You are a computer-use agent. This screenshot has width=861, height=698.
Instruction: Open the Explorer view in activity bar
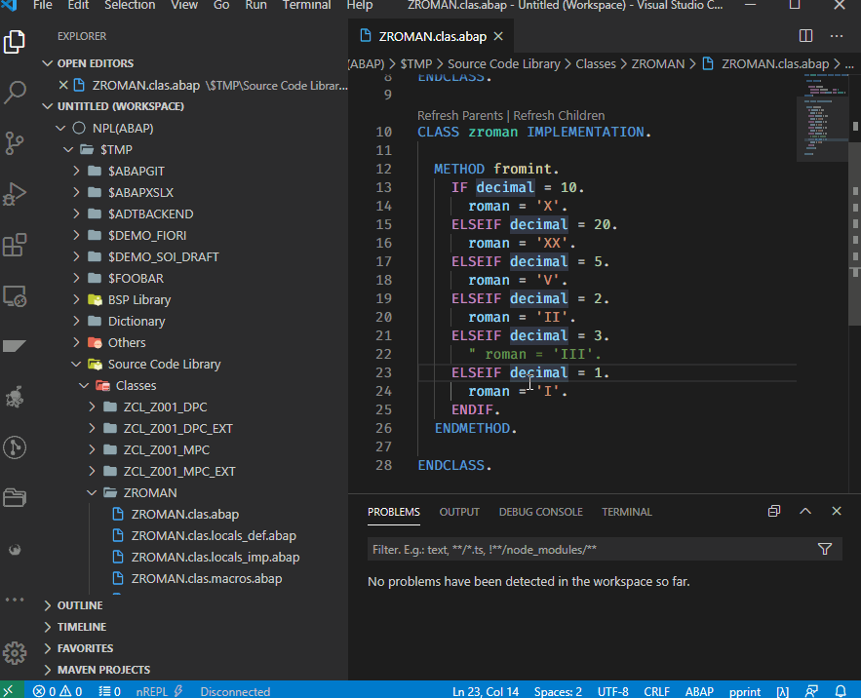[x=15, y=42]
